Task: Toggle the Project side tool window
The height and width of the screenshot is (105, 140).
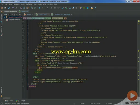Action: pos(2,18)
